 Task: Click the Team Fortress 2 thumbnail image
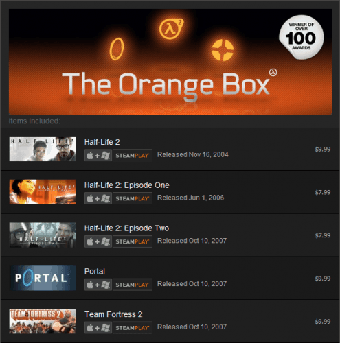(x=43, y=321)
